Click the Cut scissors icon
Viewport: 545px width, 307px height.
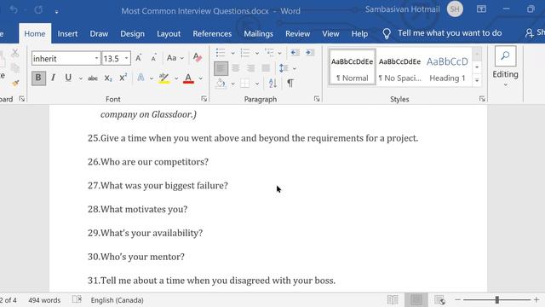click(x=15, y=53)
